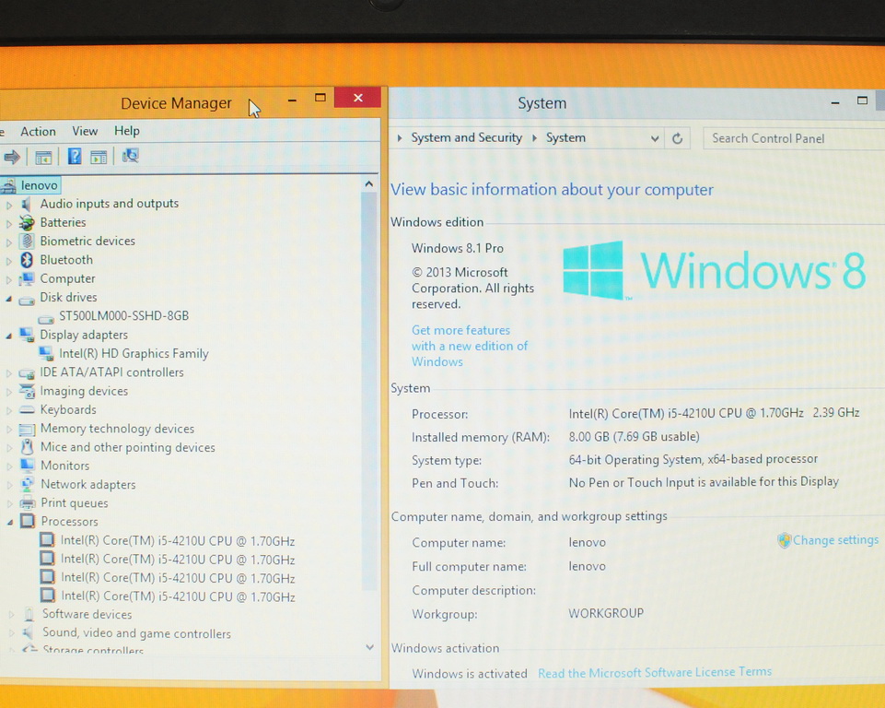The height and width of the screenshot is (708, 885).
Task: Expand the Bluetooth tree node arrow
Action: tap(9, 261)
